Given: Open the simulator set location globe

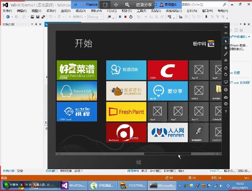Looking at the screenshot, I should pyautogui.click(x=226, y=90).
